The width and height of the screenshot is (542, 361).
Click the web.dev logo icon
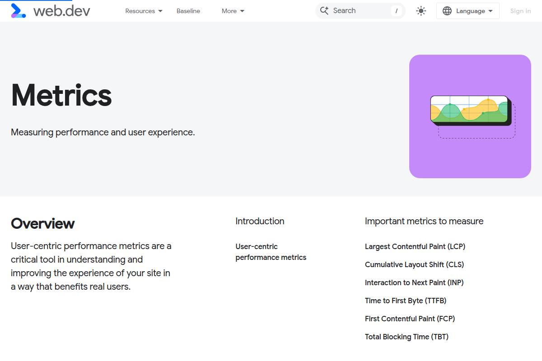[x=18, y=11]
